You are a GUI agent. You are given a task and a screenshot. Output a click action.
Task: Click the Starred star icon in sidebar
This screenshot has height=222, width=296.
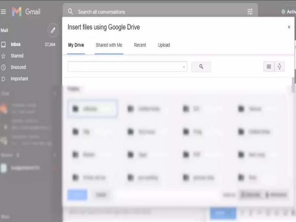pos(3,56)
